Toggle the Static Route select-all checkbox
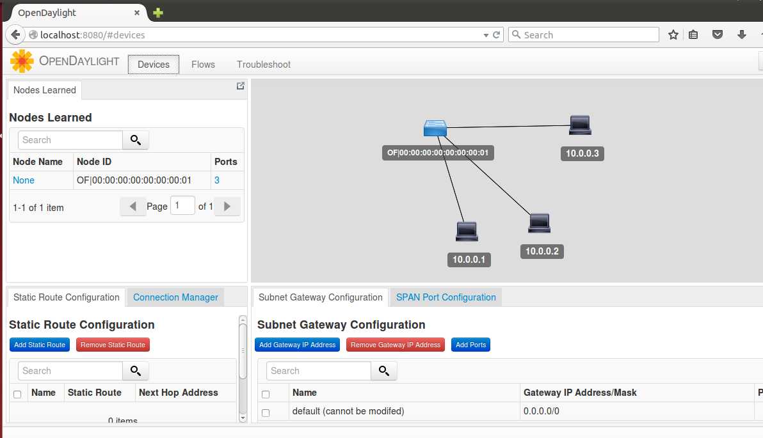Screen dimensions: 763x438 [x=17, y=395]
